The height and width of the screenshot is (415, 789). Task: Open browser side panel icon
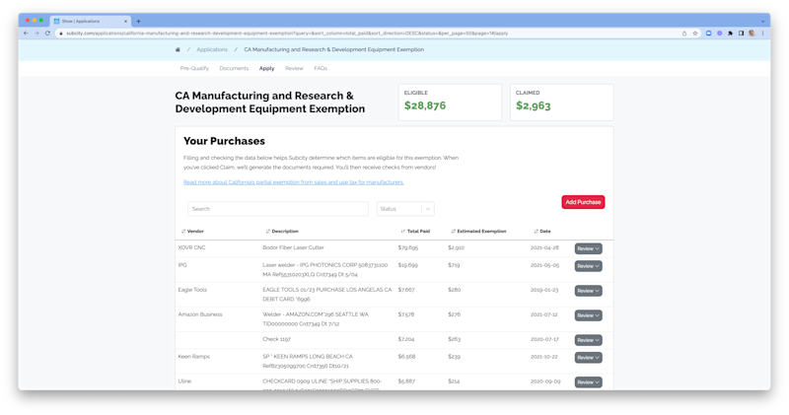pos(741,34)
